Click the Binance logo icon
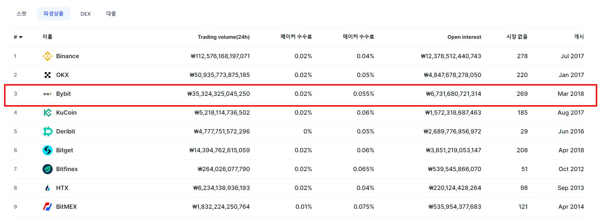This screenshot has height=218, width=601. [47, 56]
